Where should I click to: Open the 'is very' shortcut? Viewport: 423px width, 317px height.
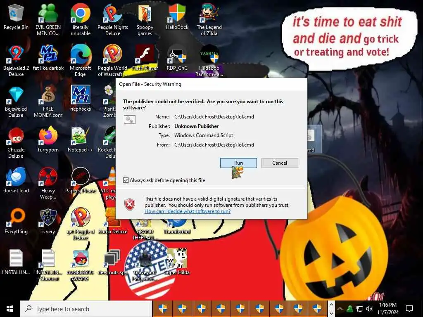(x=48, y=222)
